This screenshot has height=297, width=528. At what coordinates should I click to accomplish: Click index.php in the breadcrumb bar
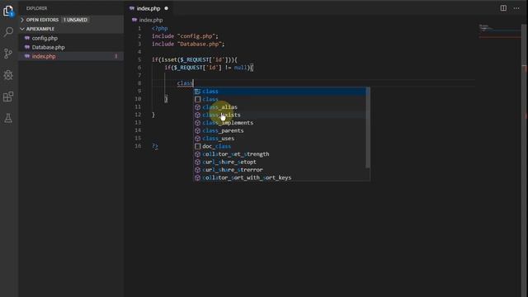(x=151, y=20)
